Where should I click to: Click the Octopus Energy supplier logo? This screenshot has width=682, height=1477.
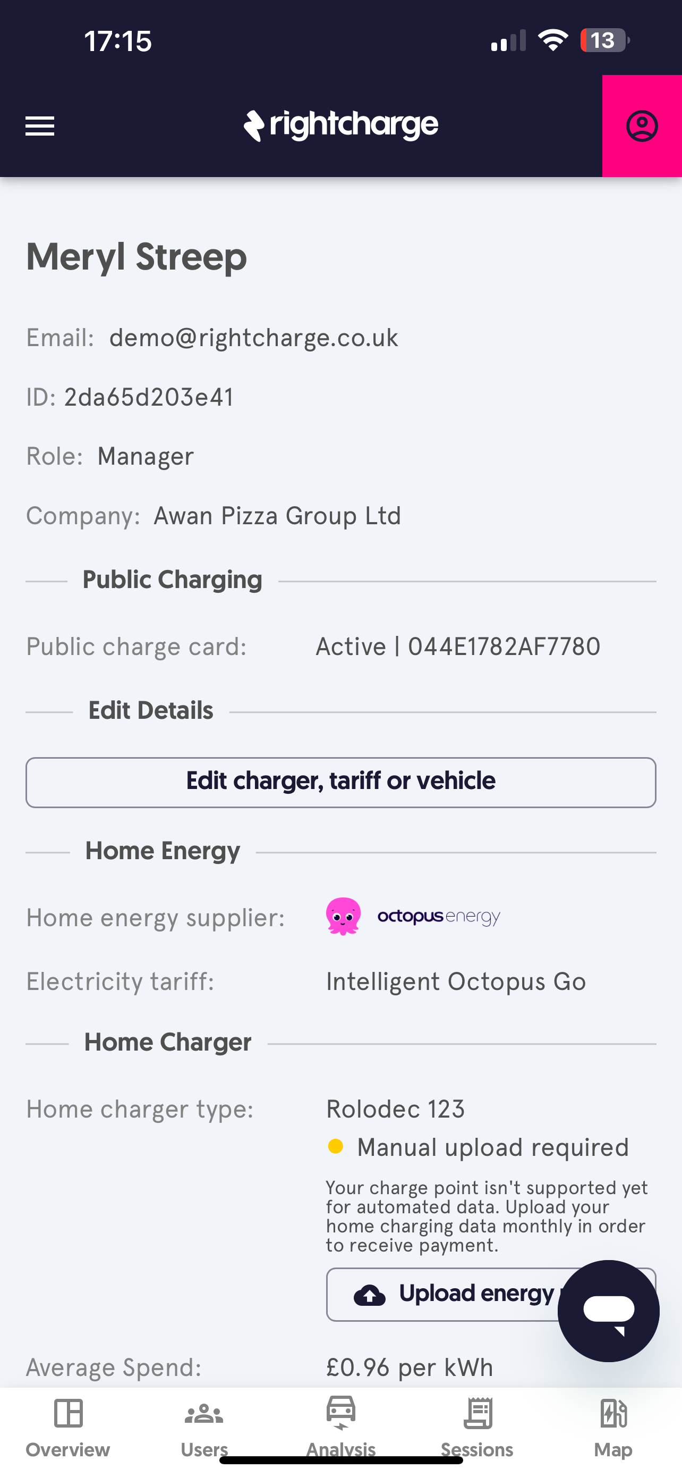coord(413,916)
